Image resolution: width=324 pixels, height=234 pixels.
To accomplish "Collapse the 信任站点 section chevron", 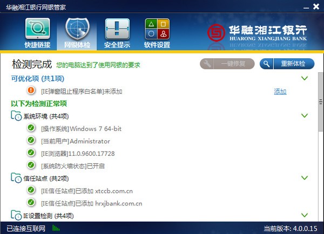I will pyautogui.click(x=305, y=178).
